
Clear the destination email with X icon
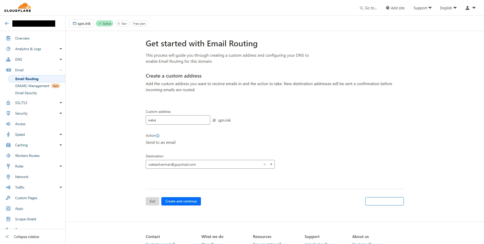265,164
